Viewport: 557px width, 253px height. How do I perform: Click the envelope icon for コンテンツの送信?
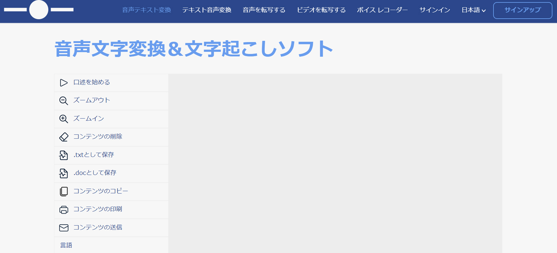(64, 228)
